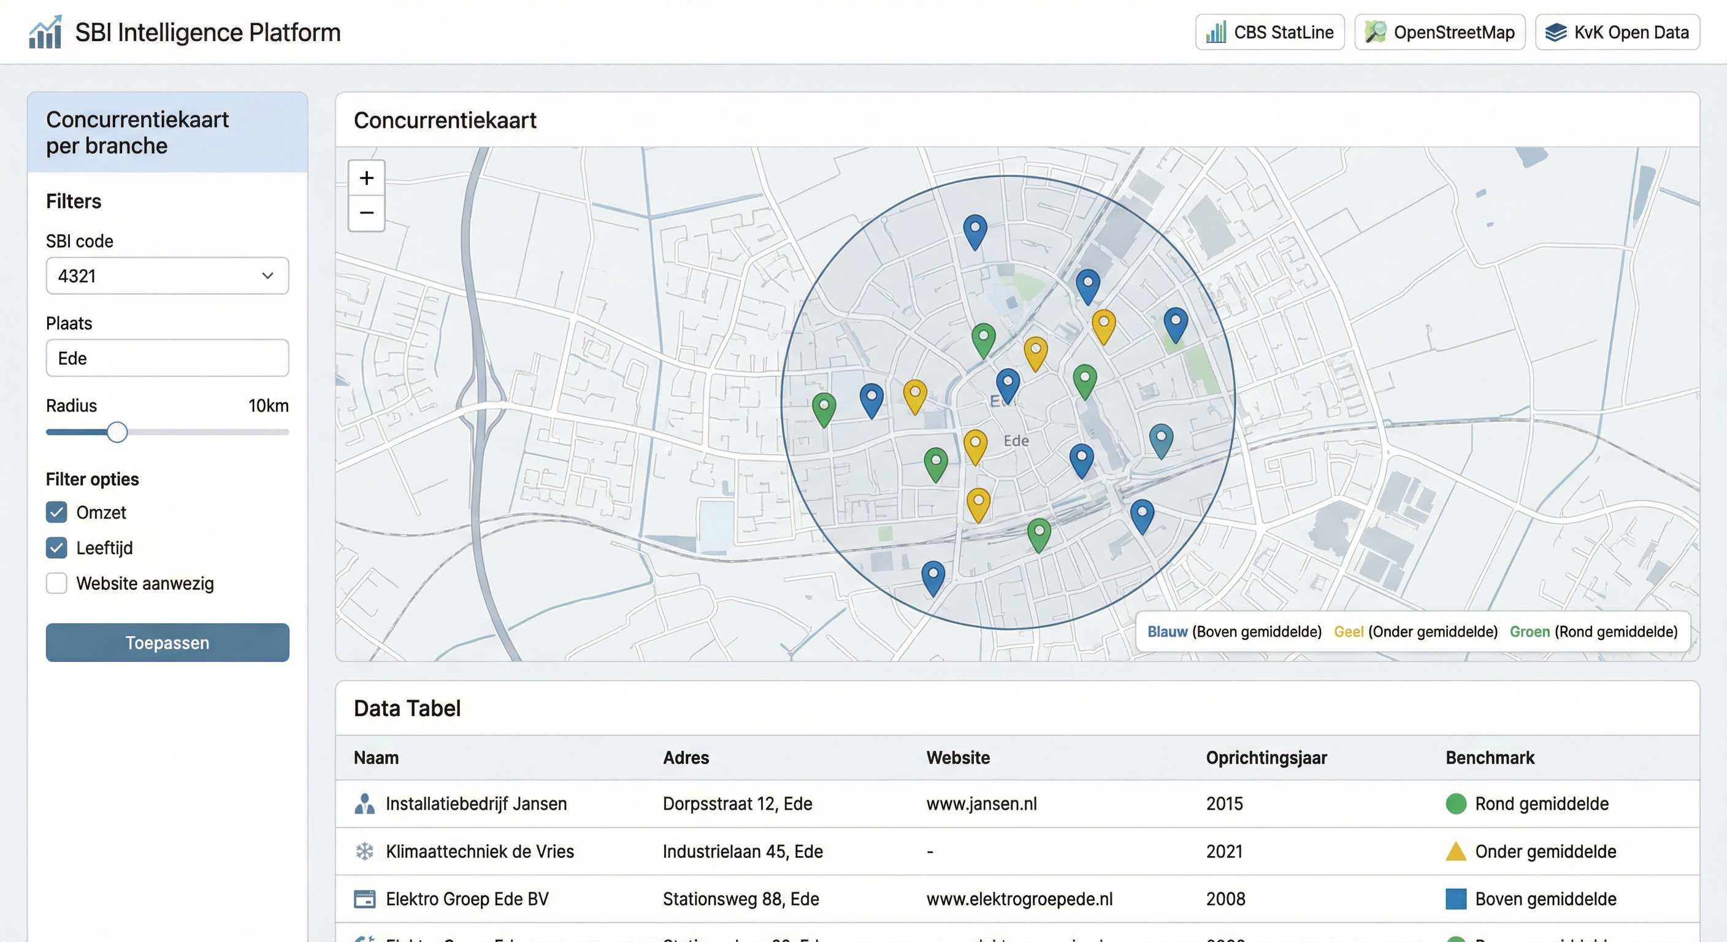Enable the Website aanwezig checkbox
1727x942 pixels.
57,583
